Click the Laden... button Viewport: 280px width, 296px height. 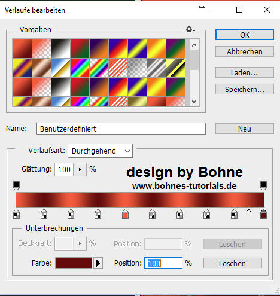coord(245,72)
